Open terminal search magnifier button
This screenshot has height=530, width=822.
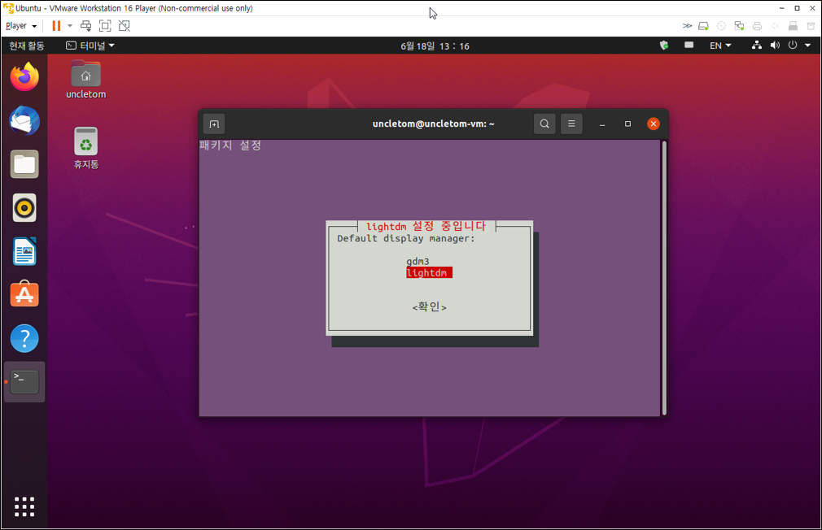click(x=544, y=124)
